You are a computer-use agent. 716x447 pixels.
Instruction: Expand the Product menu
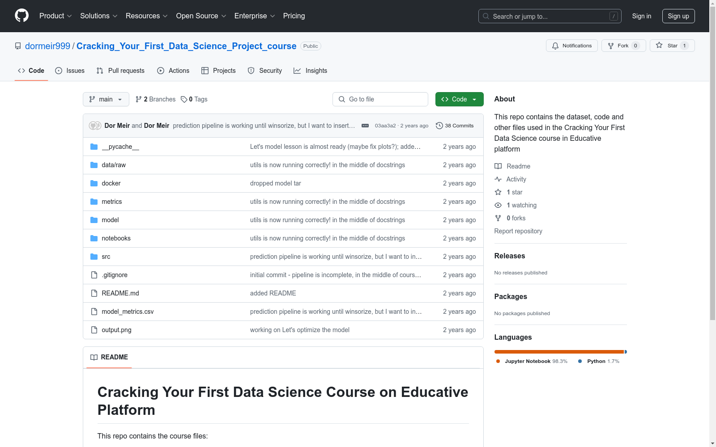(55, 16)
